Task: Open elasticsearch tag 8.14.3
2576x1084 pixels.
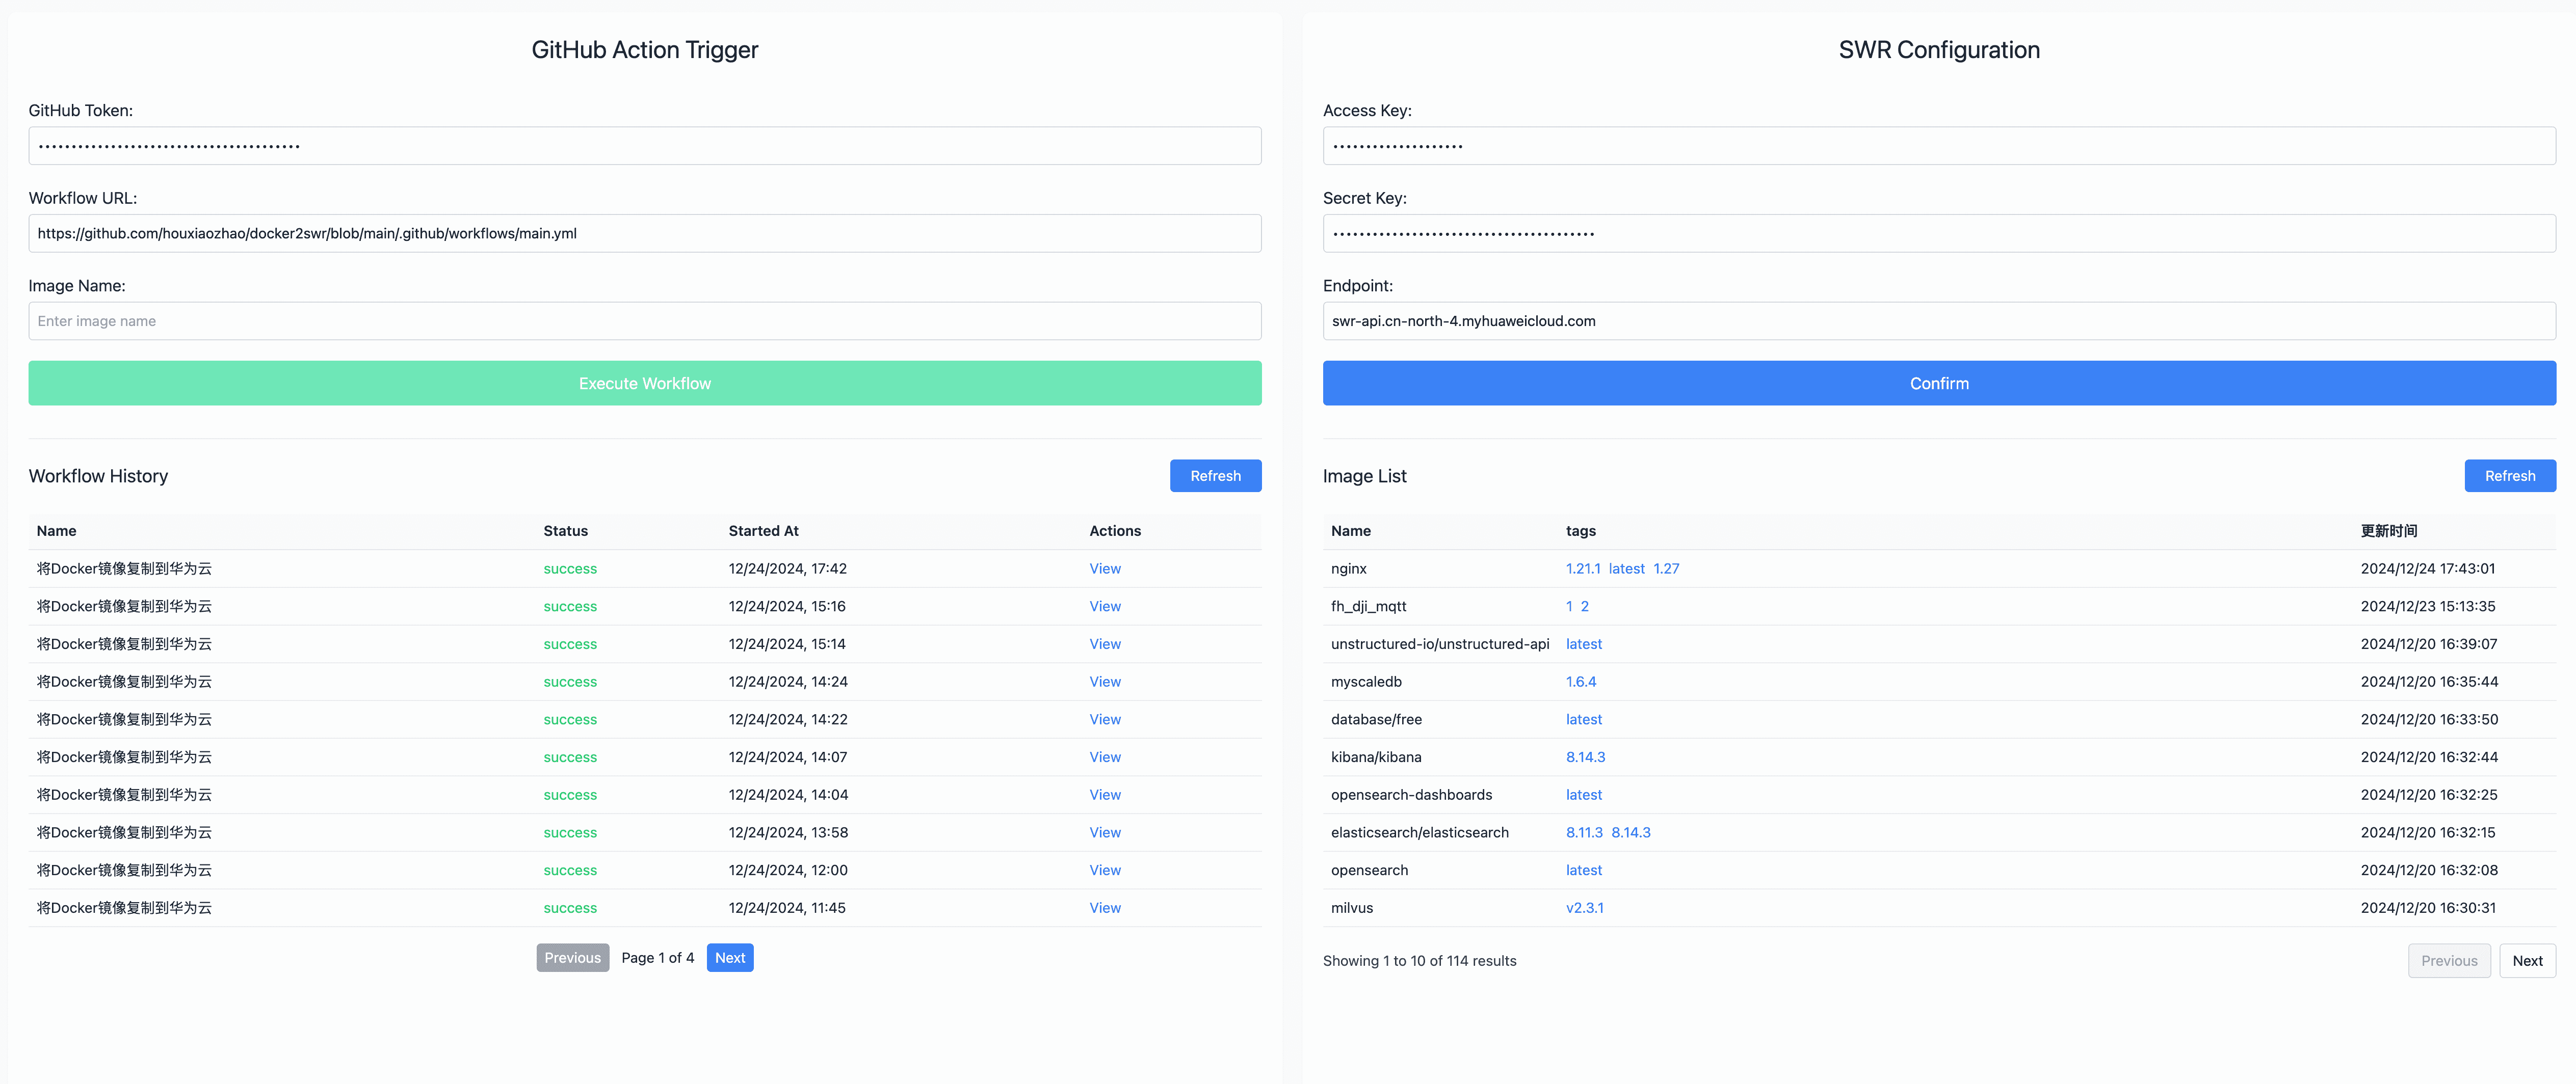Action: point(1630,832)
